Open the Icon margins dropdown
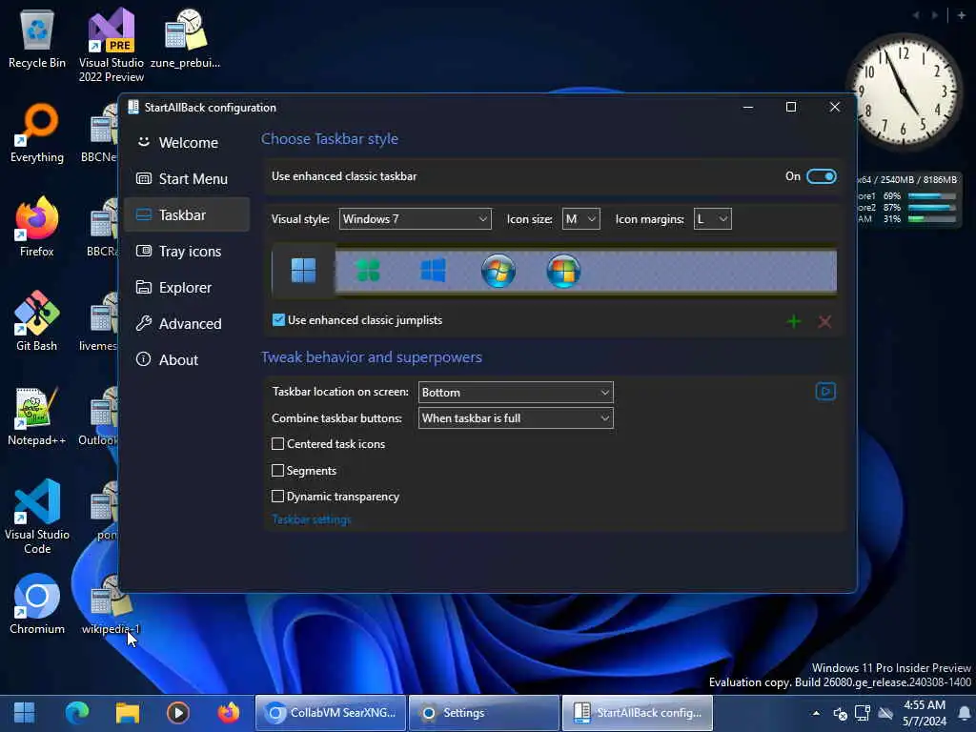This screenshot has width=976, height=732. tap(713, 219)
